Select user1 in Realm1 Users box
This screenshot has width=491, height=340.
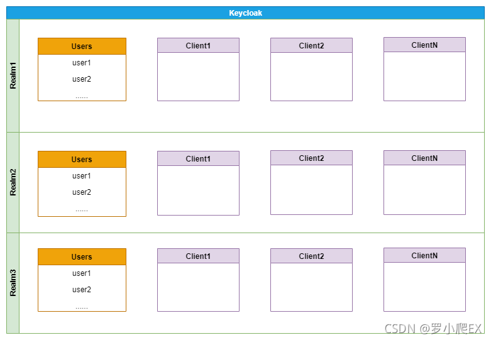coord(82,63)
